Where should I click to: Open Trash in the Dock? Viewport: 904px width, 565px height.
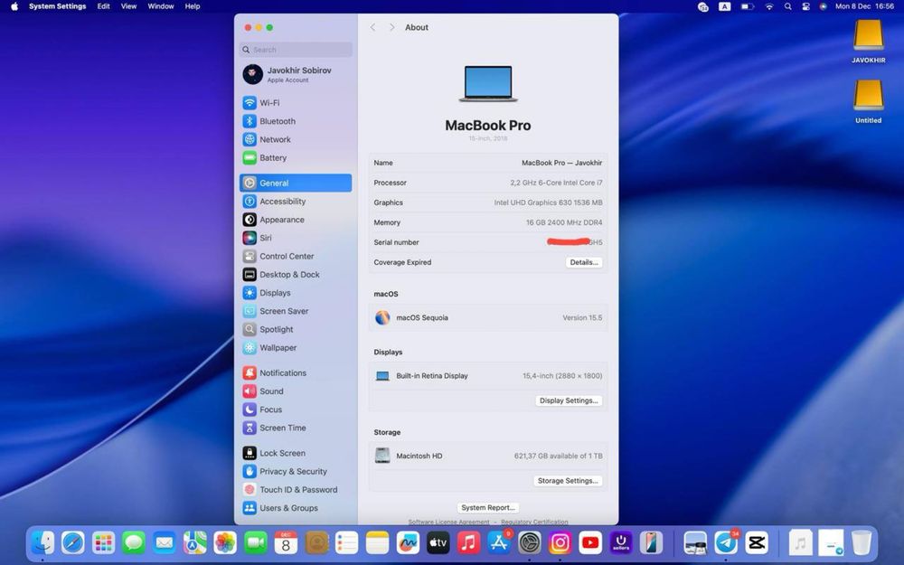pyautogui.click(x=862, y=542)
